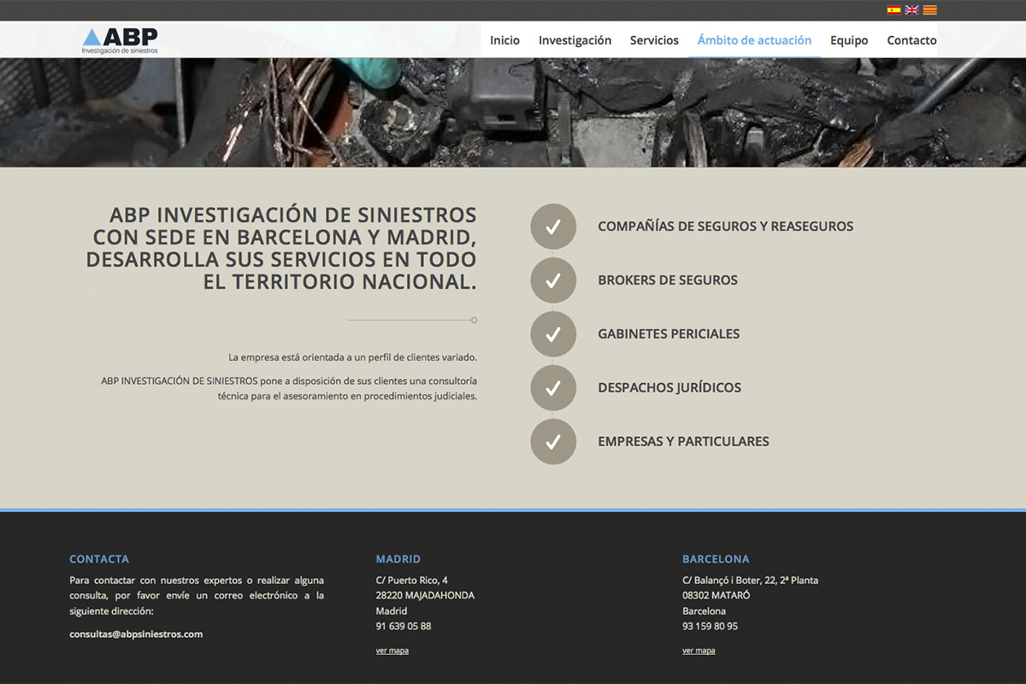Click checkmark icon beside Gabinetes Periciales
The image size is (1026, 684).
point(553,334)
